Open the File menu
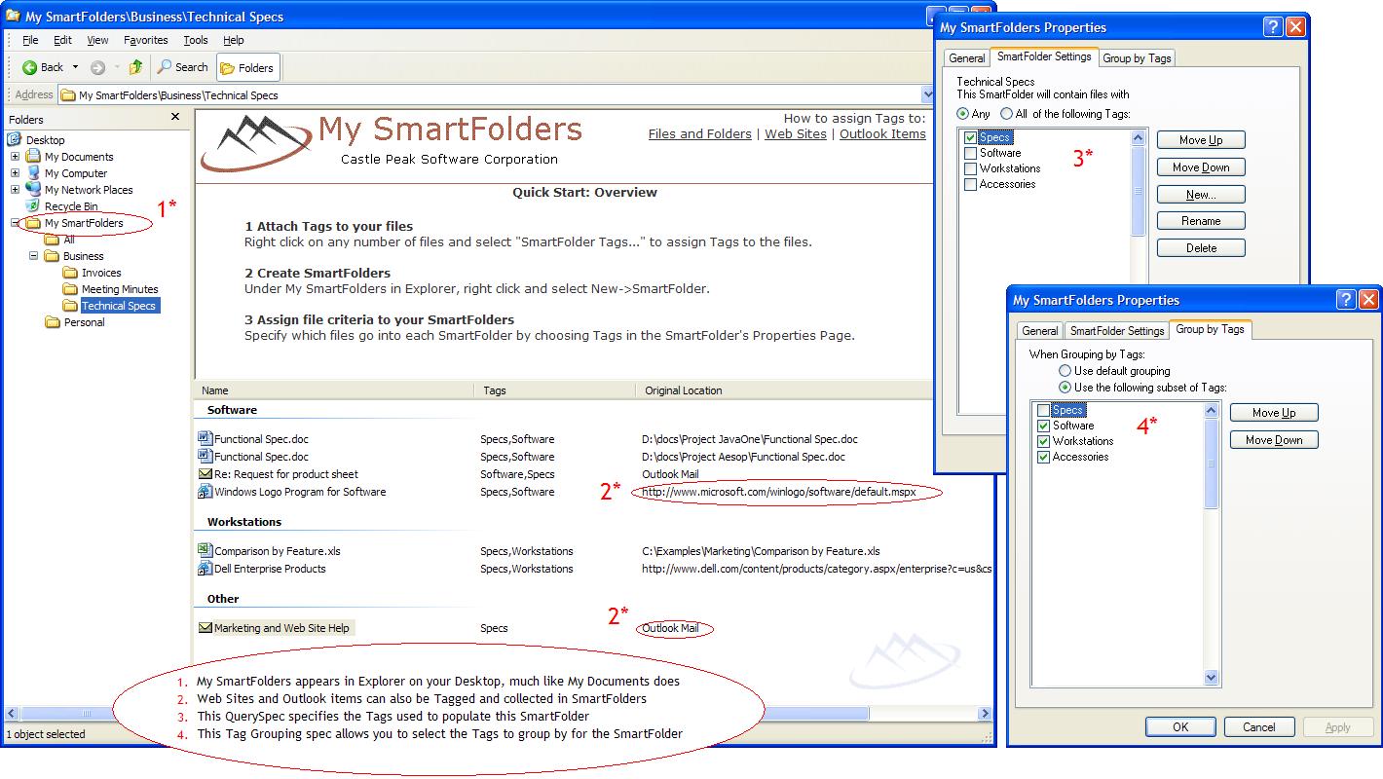1383x779 pixels. (x=30, y=40)
